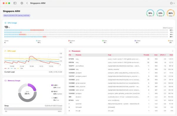Click the ARM Processor label
177x116 pixels.
(168, 28)
